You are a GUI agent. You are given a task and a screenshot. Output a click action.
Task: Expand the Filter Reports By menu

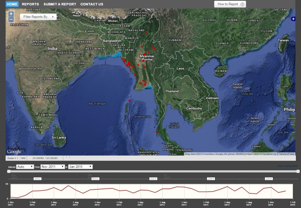click(38, 17)
